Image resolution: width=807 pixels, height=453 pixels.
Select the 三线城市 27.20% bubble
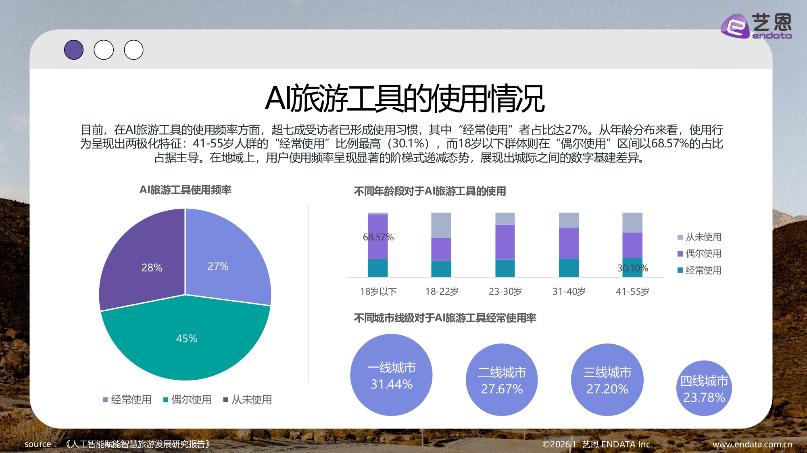coord(607,380)
